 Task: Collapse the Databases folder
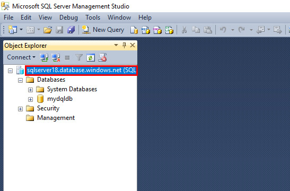(20, 80)
